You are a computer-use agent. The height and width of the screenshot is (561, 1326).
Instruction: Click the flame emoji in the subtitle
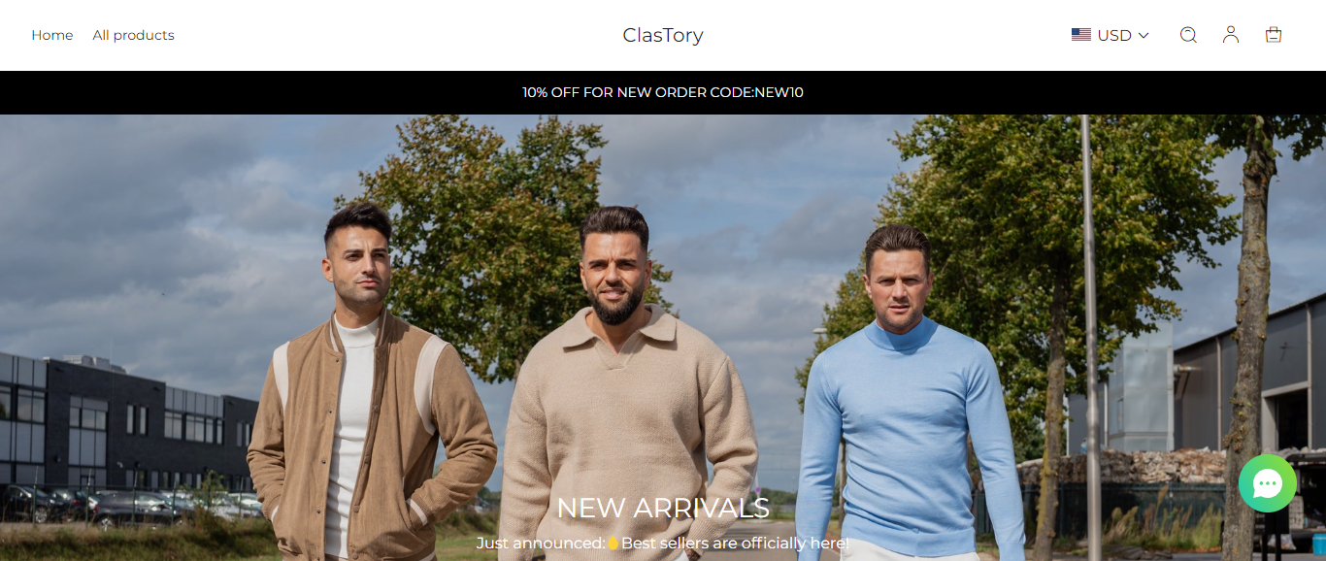613,544
